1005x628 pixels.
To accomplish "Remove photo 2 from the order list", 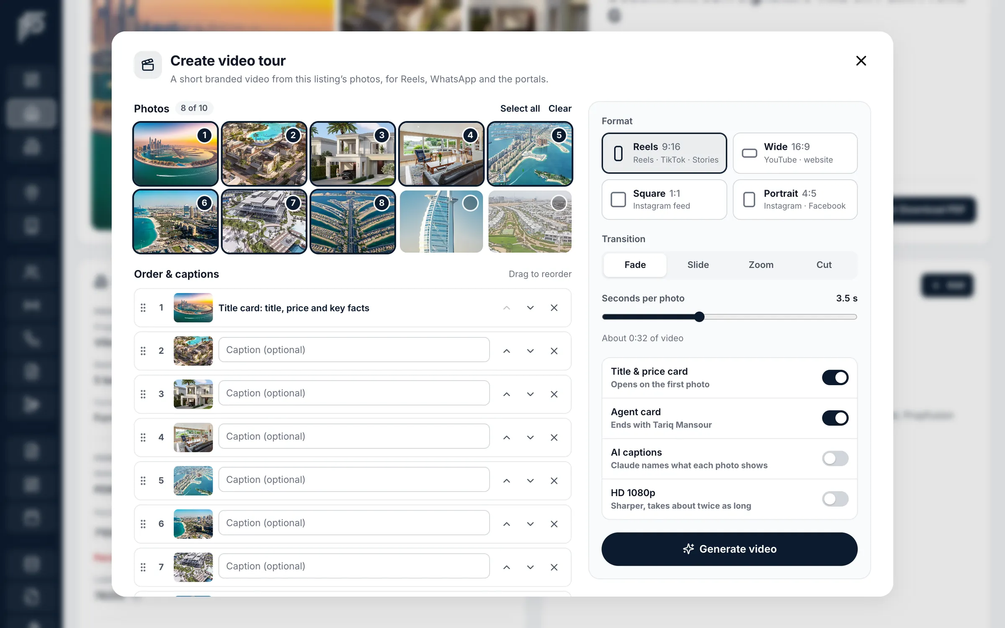I will [x=554, y=351].
